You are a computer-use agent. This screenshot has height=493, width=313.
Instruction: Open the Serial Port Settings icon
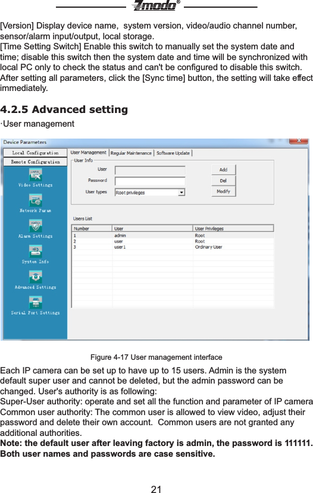point(36,303)
